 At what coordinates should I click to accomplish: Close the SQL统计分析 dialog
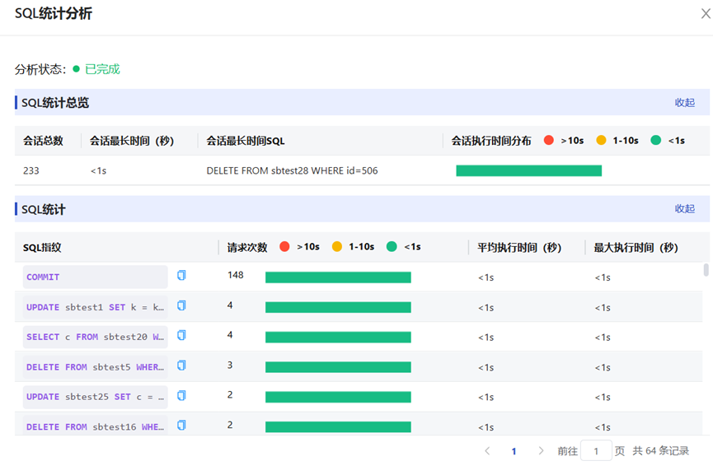coord(706,14)
